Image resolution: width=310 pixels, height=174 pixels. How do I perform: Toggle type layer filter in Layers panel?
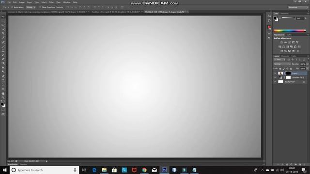(x=296, y=59)
